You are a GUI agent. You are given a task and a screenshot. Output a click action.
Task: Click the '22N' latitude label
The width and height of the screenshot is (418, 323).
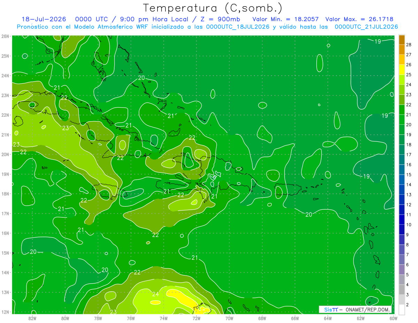click(x=5, y=115)
